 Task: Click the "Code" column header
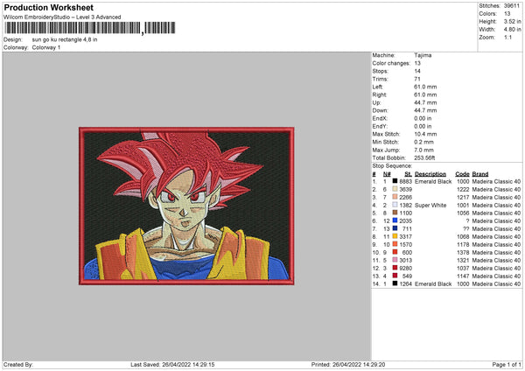pos(462,174)
